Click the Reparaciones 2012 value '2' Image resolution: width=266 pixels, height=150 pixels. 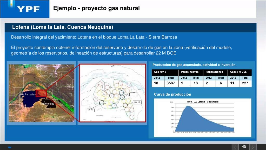click(207, 83)
